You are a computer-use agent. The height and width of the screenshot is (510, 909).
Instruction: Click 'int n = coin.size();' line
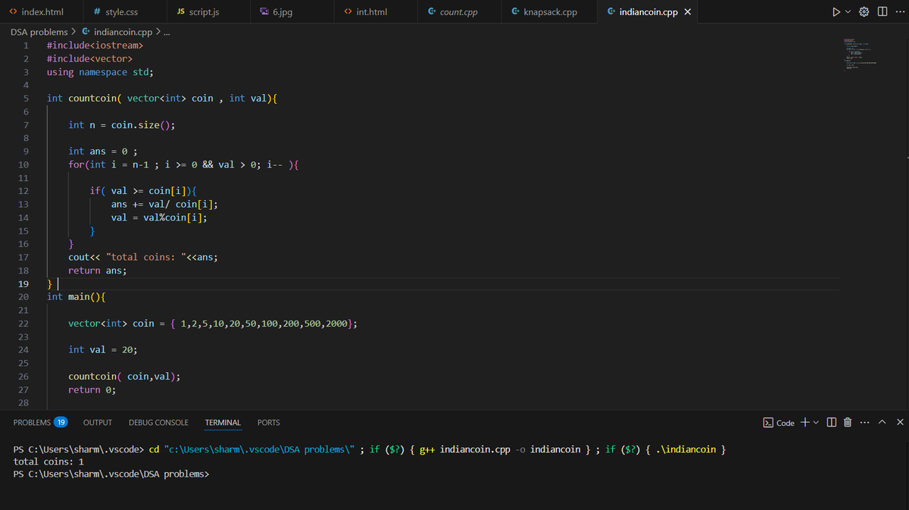coord(122,125)
